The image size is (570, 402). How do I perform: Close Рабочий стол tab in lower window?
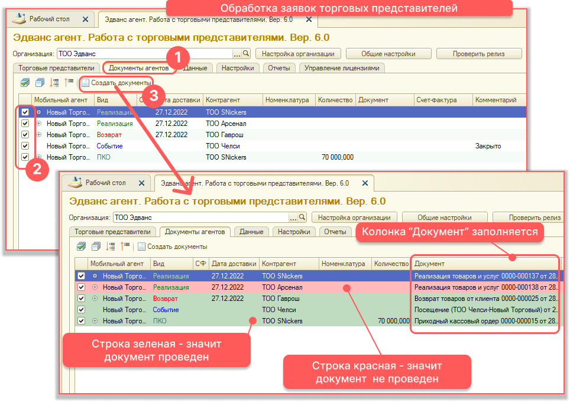(x=142, y=183)
